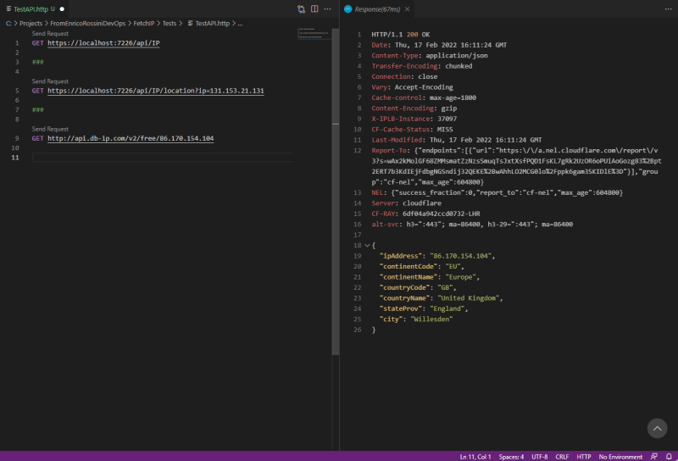Switch to the Response(67ms) tab
This screenshot has height=461, width=678.
click(377, 9)
